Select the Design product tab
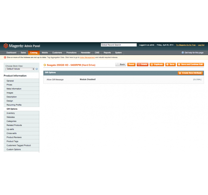 tap(22, 101)
